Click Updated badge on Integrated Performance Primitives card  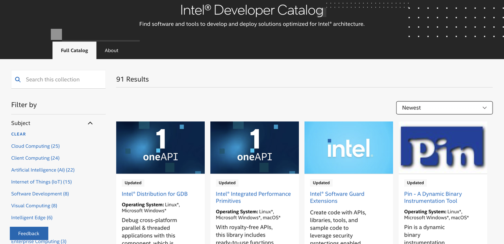(x=227, y=183)
